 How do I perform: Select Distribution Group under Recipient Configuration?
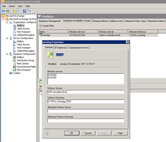pos(25,60)
